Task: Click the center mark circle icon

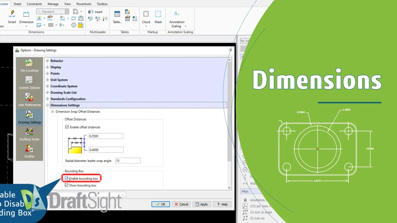Action: coord(74,25)
